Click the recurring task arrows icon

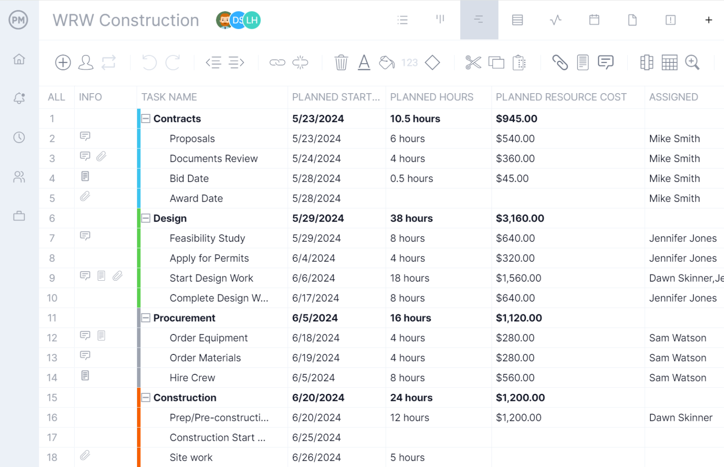pos(109,62)
